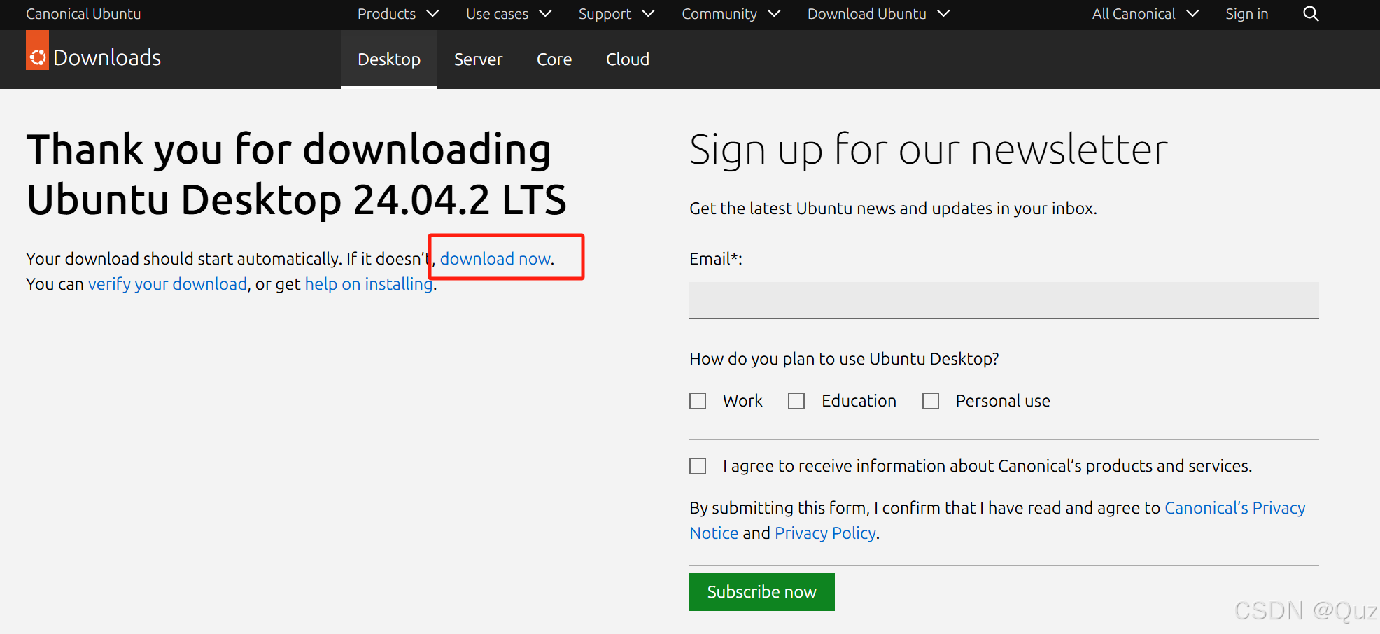Open the help on installing link
1380x634 pixels.
tap(369, 284)
